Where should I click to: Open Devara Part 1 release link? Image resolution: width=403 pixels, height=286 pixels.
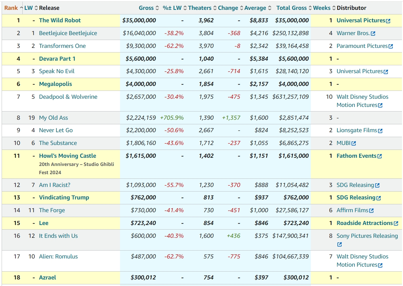57,59
